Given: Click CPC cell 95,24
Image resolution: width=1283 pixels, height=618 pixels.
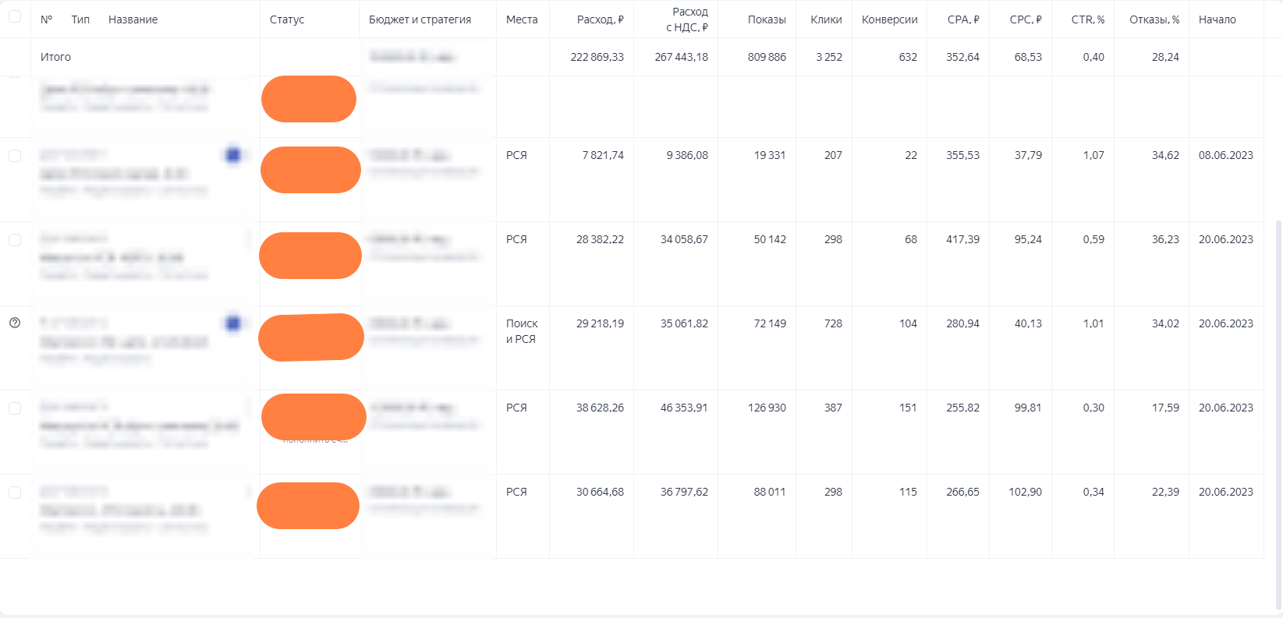Looking at the screenshot, I should (x=1028, y=239).
